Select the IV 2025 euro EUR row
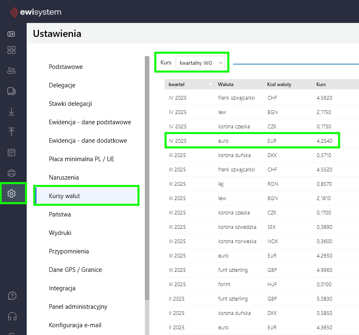 (x=252, y=141)
